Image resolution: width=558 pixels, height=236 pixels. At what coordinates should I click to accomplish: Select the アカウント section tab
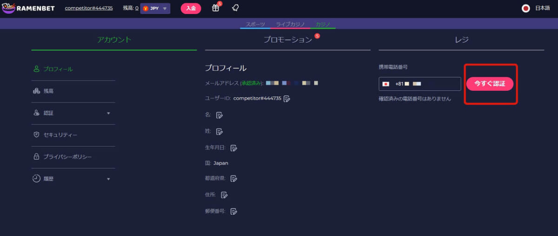114,40
